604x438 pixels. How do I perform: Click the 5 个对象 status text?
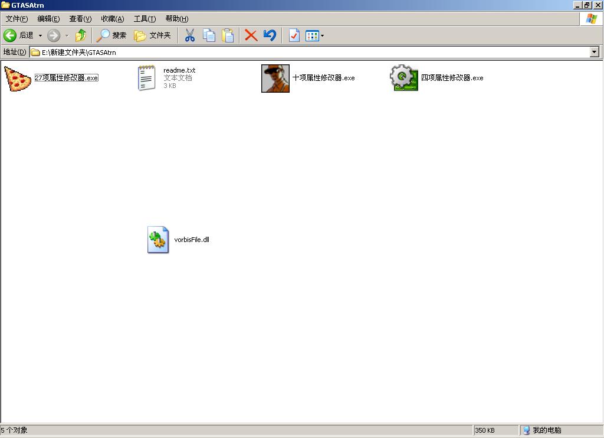click(14, 430)
